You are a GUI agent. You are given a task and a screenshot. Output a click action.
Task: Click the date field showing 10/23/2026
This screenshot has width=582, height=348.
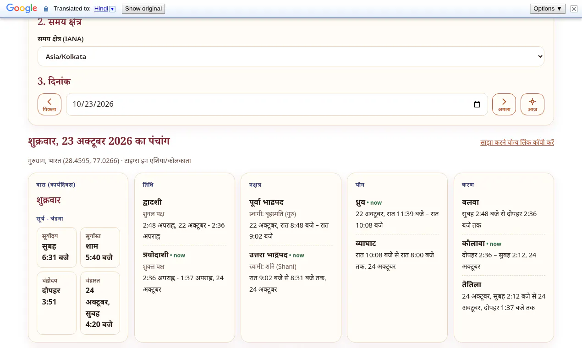click(277, 104)
